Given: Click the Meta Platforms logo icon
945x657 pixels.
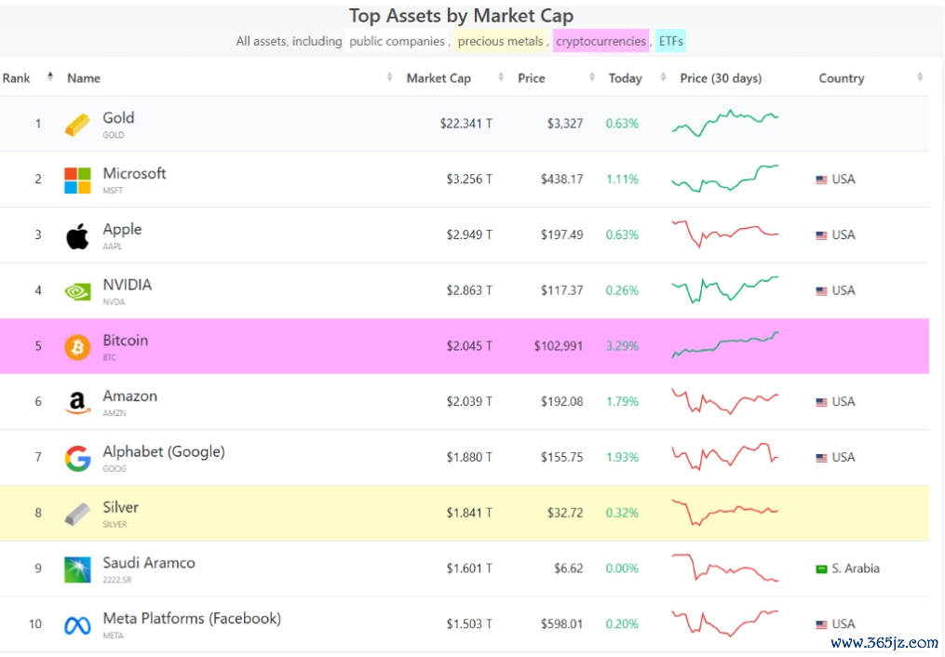Looking at the screenshot, I should point(77,625).
